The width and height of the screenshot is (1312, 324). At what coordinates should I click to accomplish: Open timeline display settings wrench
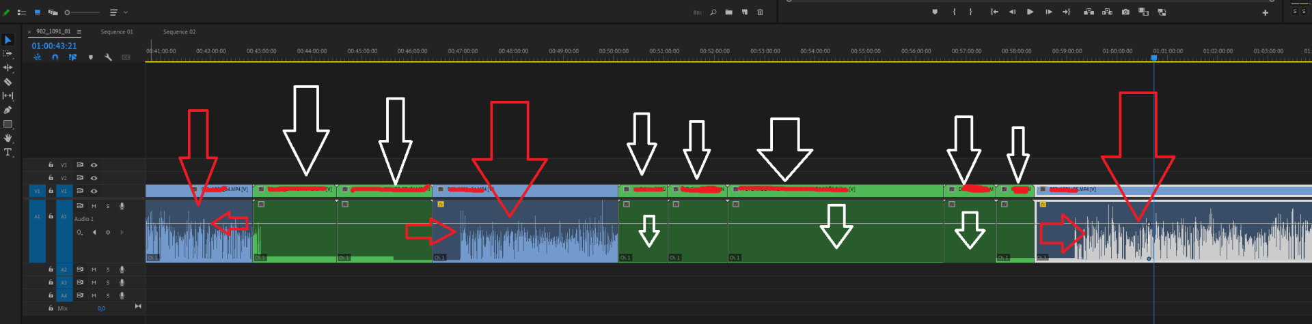(108, 57)
